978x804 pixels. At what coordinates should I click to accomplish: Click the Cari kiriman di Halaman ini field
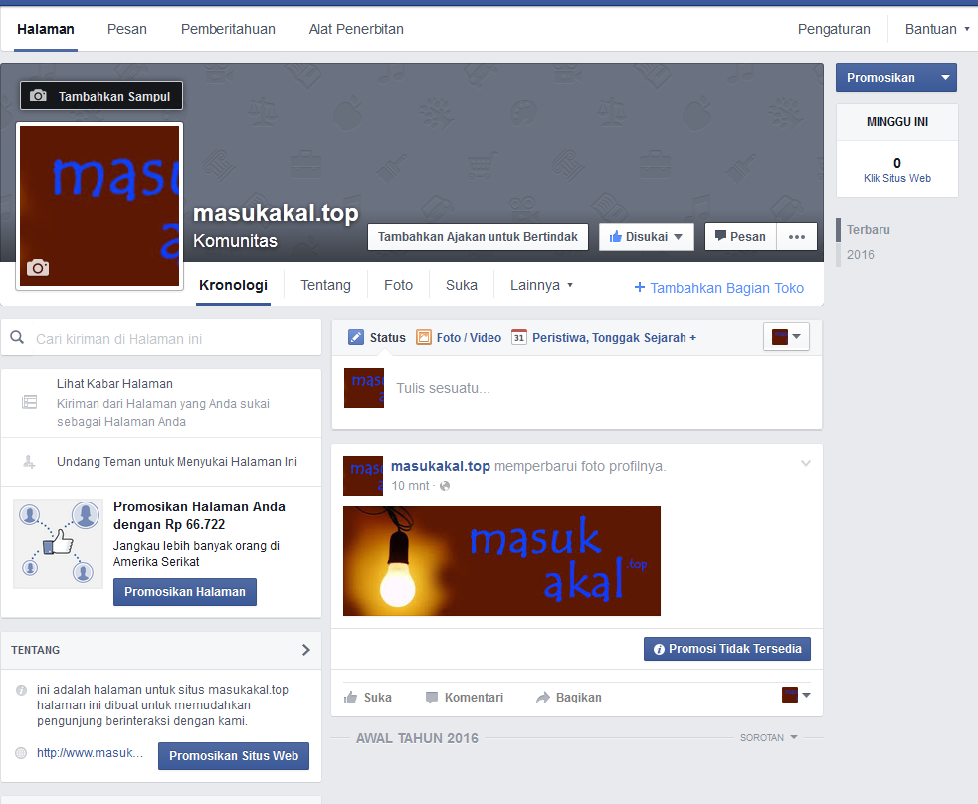point(161,338)
